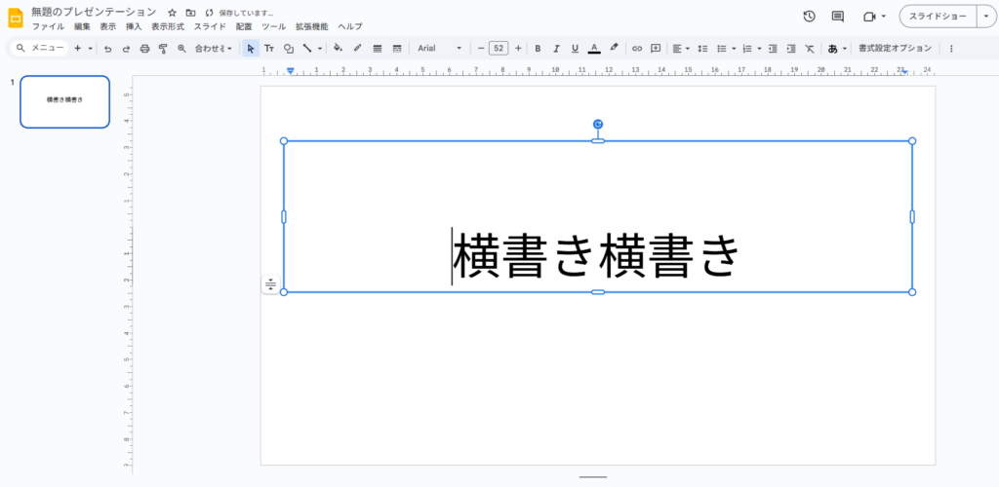The height and width of the screenshot is (487, 999).
Task: Click the 書式設定オプション button
Action: point(895,48)
